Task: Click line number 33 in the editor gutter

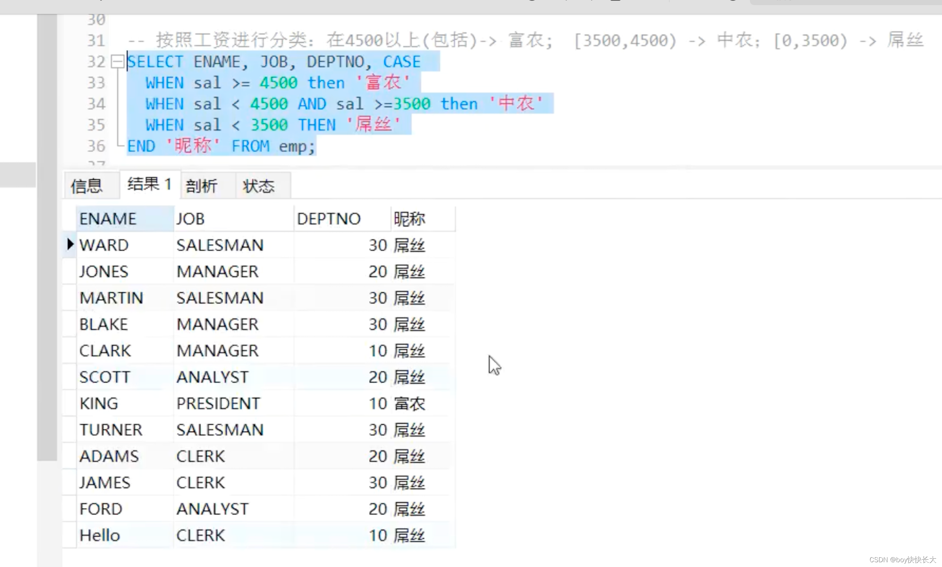Action: [x=96, y=83]
